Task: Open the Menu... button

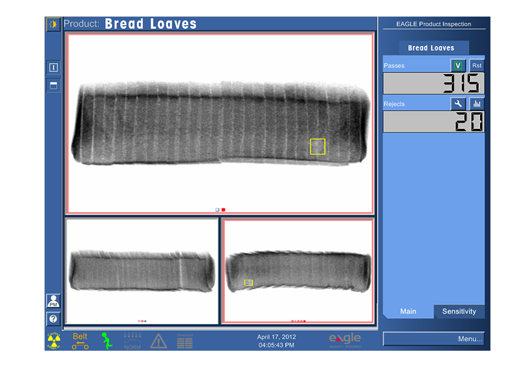Action: point(433,339)
